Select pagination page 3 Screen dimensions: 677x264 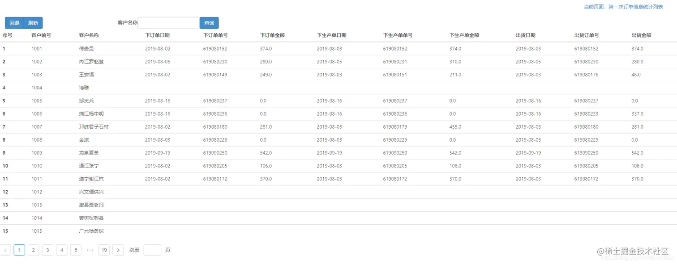(x=47, y=250)
